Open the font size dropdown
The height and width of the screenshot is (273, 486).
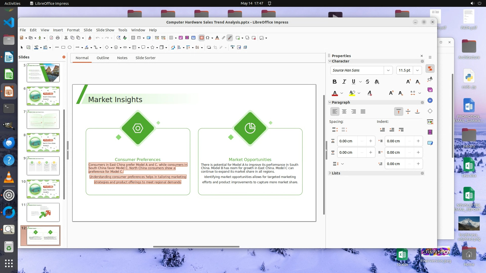point(417,70)
